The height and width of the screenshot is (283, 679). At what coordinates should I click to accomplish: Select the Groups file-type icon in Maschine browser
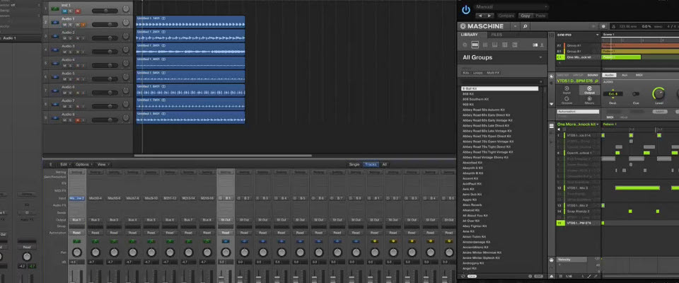click(475, 45)
